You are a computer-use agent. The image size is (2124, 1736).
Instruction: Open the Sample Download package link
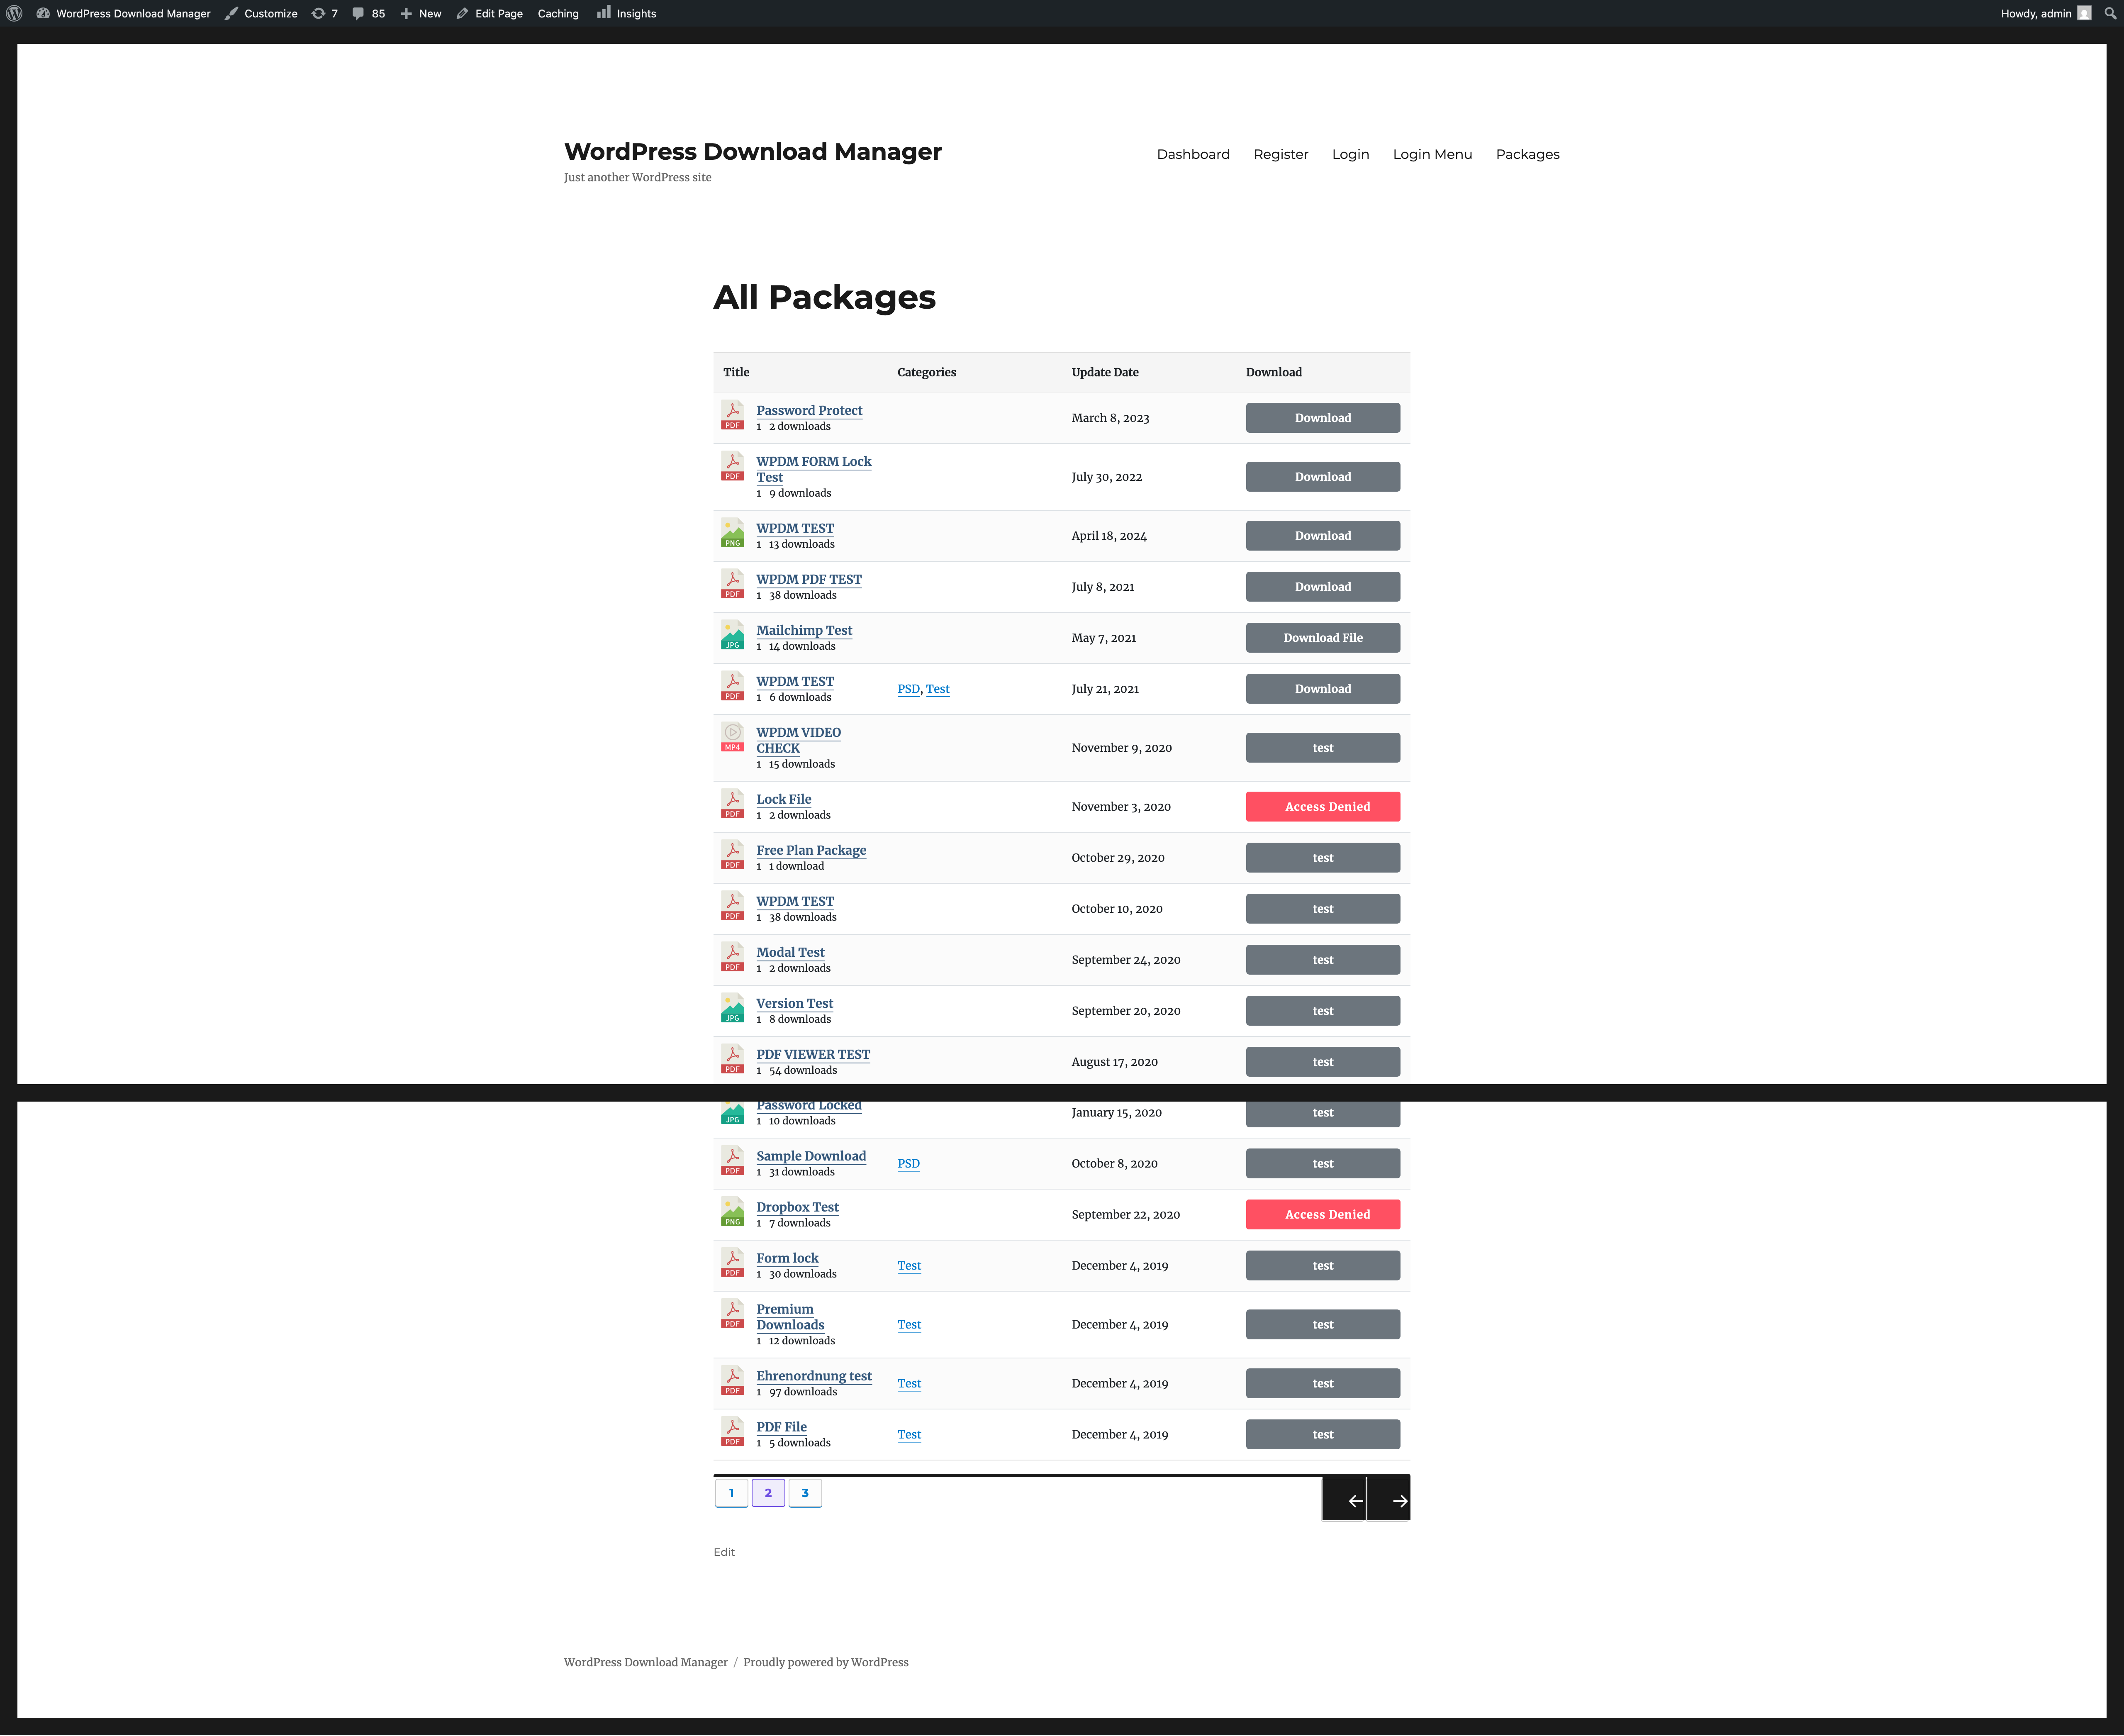click(x=810, y=1156)
